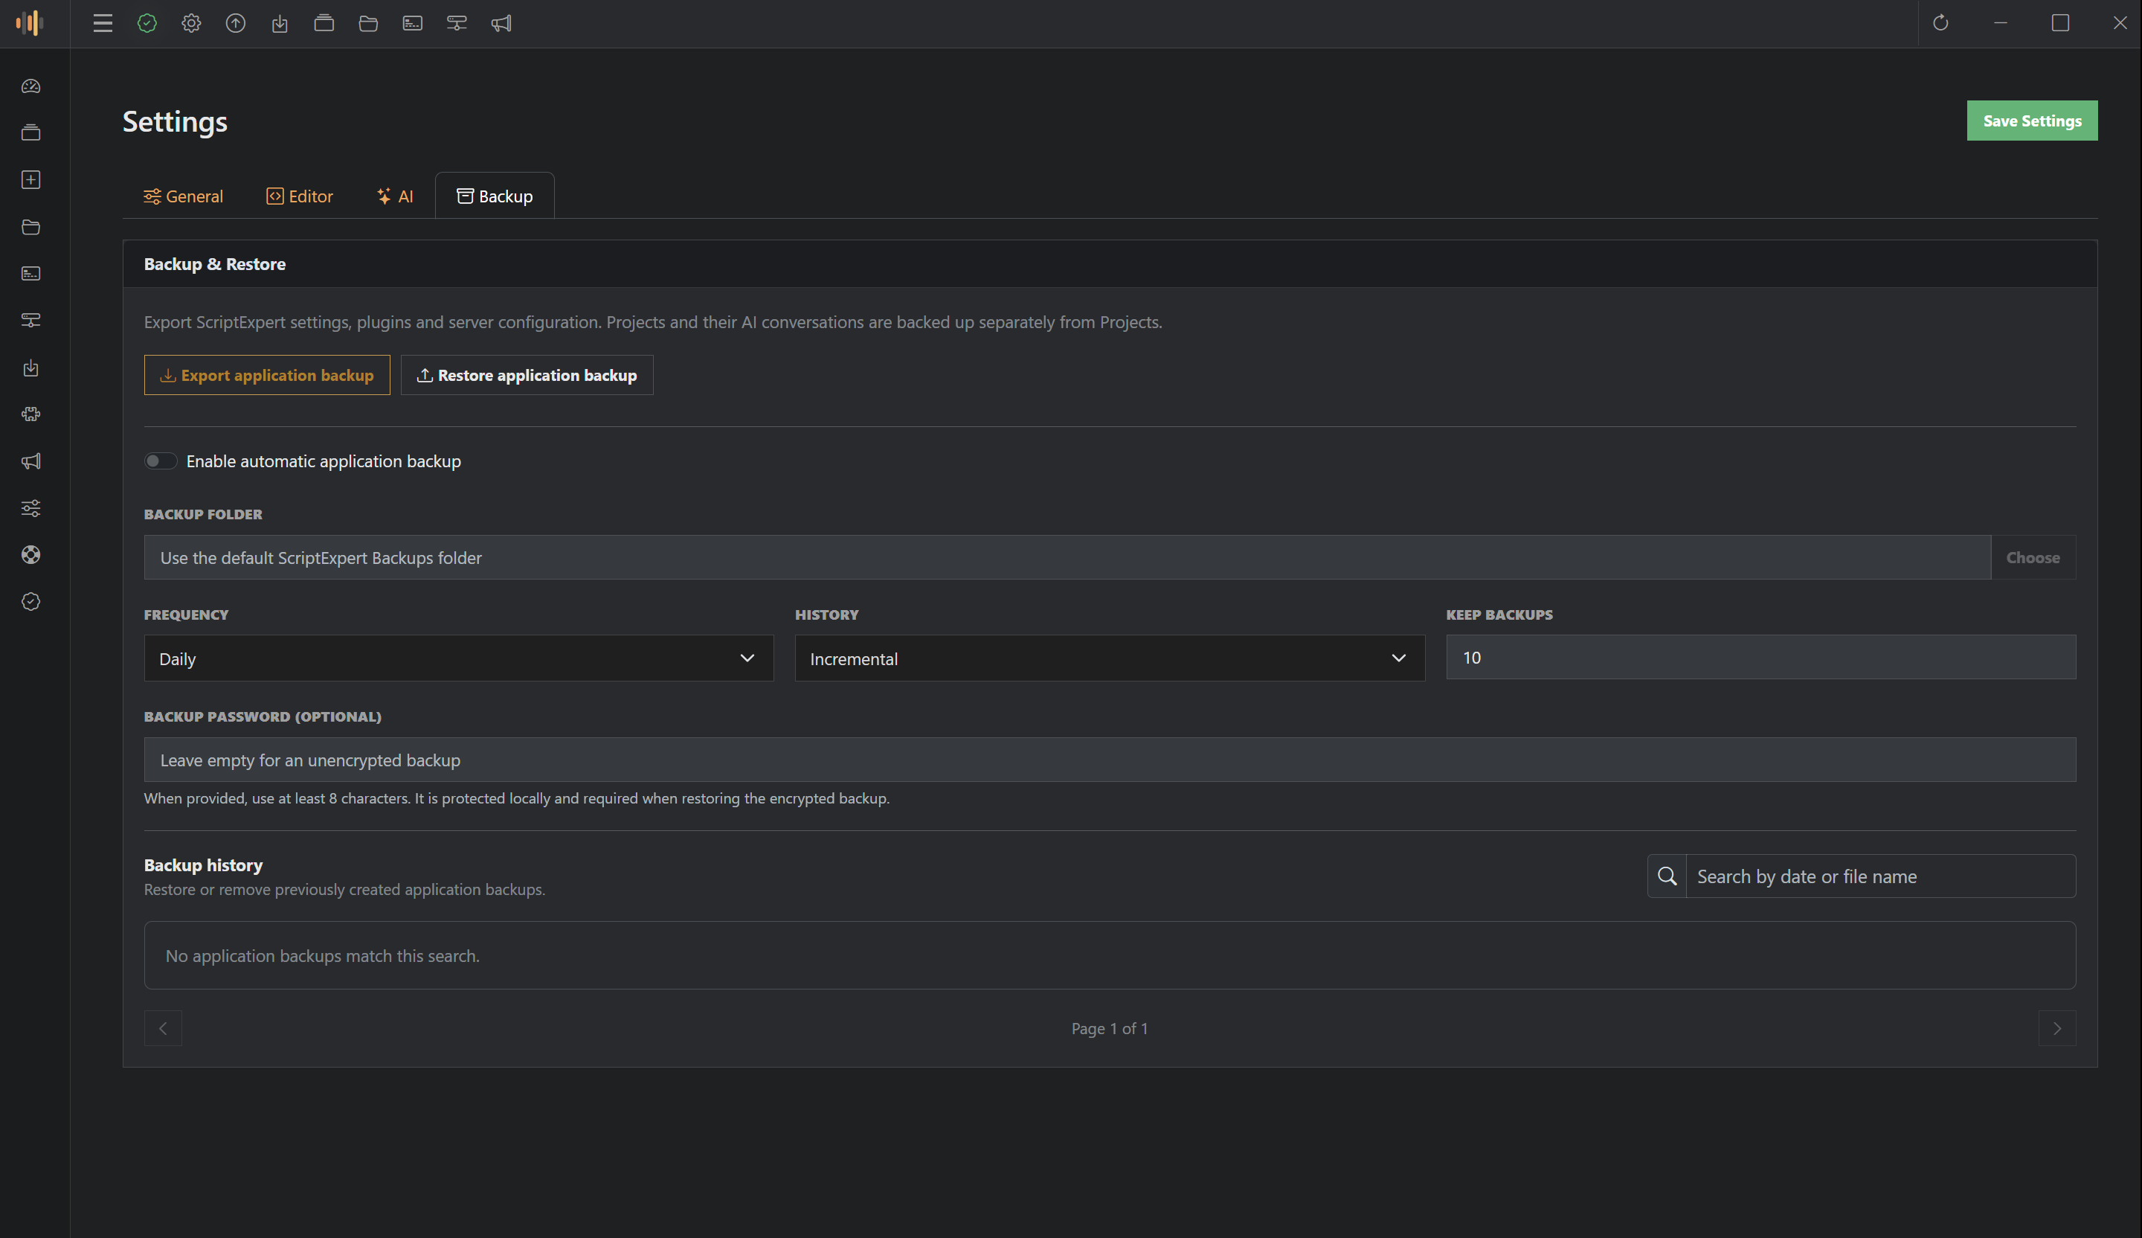Open the stacked cards icon in left sidebar
The image size is (2142, 1238).
[x=31, y=132]
